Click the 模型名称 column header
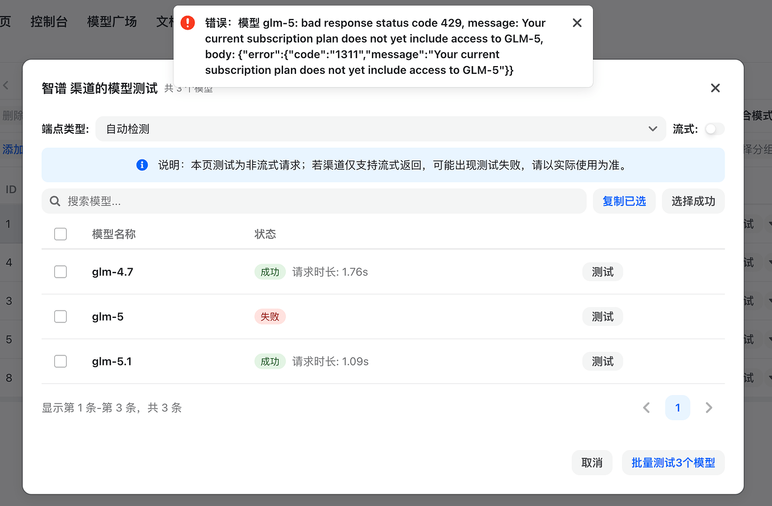772x506 pixels. (114, 234)
